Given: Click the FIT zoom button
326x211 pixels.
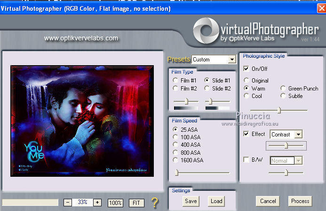Looking at the screenshot, I should 136,203.
